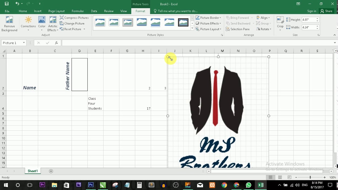Switch to the Formulas tab
The height and width of the screenshot is (190, 338).
[x=78, y=11]
